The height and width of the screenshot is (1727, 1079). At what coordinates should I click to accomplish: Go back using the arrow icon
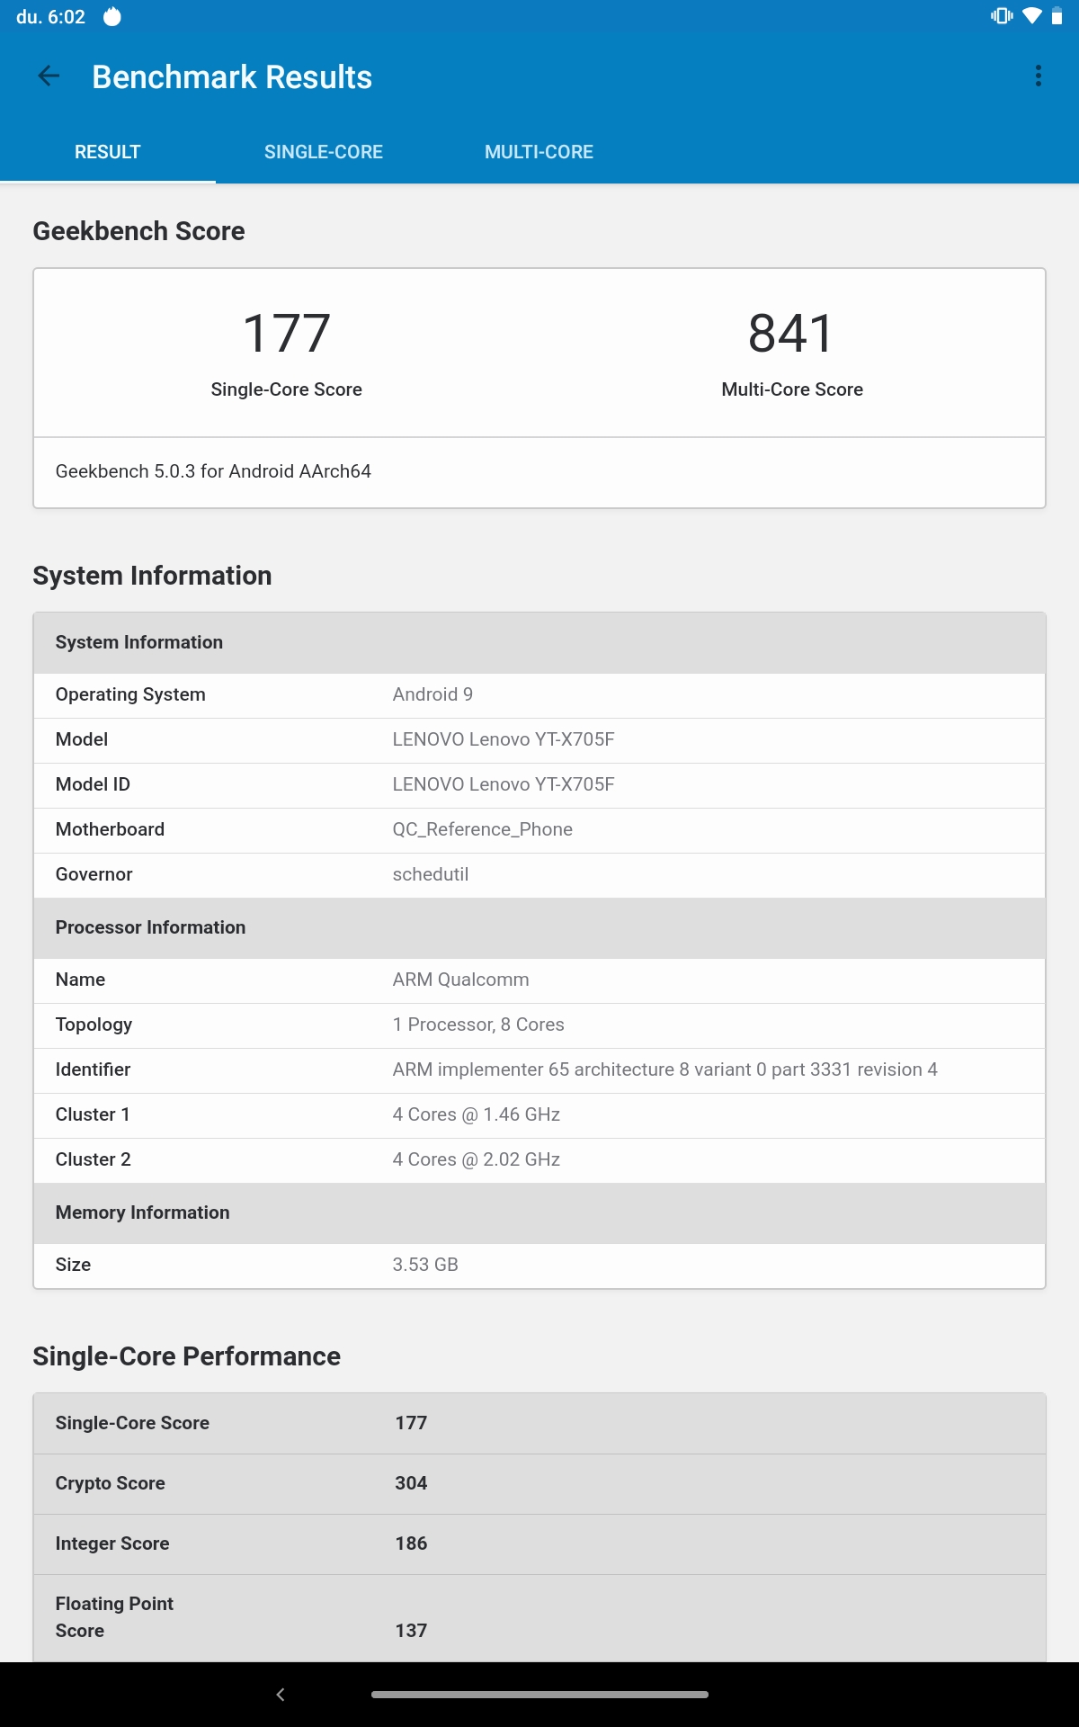tap(49, 76)
